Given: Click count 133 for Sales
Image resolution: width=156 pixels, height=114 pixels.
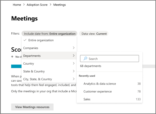Looking at the screenshot, I should (x=138, y=99).
